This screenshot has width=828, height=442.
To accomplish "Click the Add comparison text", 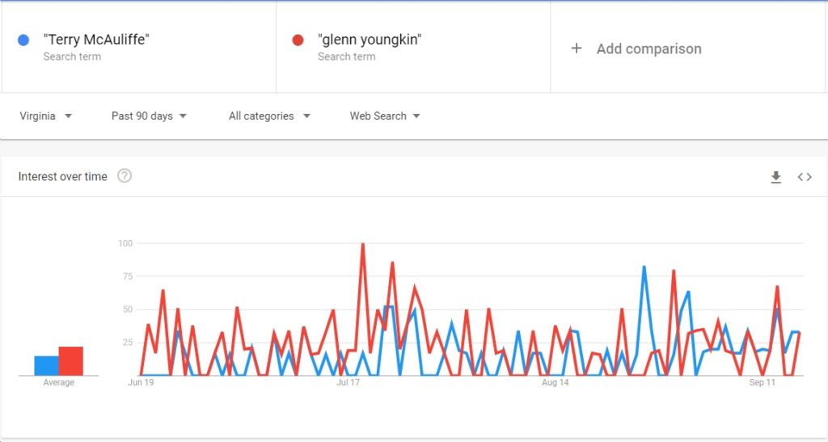I will click(x=649, y=48).
